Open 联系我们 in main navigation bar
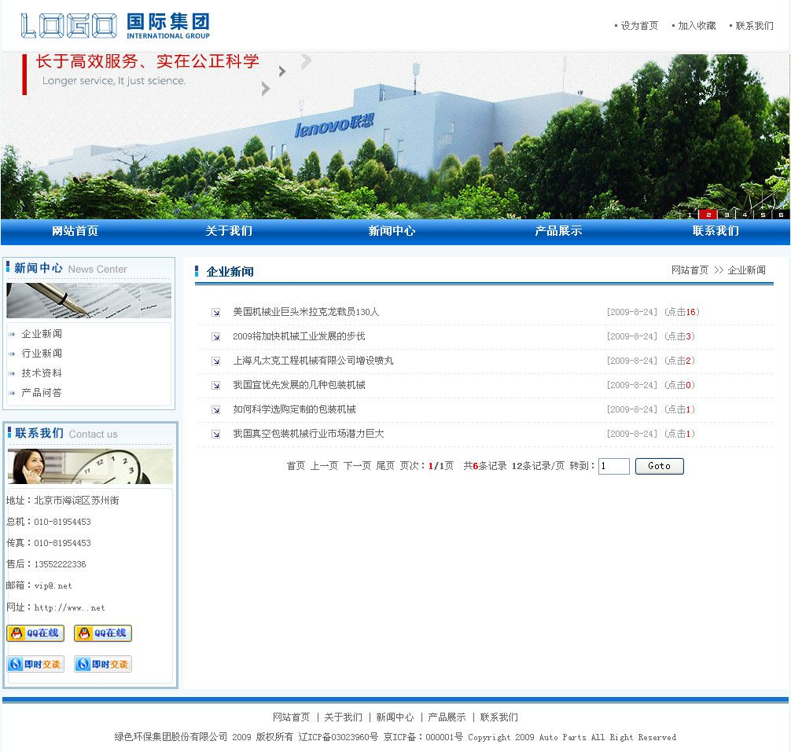Viewport: 791px width, 752px height. coord(716,231)
